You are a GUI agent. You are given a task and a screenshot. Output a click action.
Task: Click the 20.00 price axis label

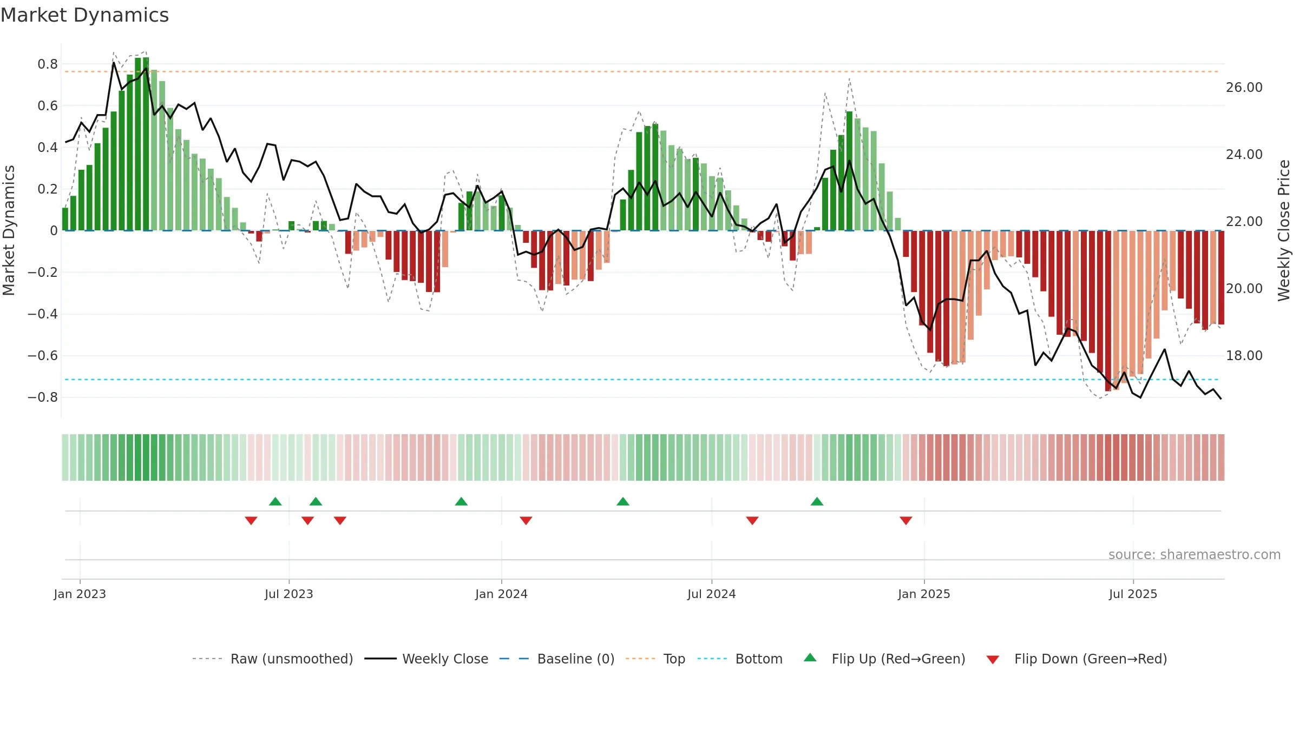(x=1244, y=289)
